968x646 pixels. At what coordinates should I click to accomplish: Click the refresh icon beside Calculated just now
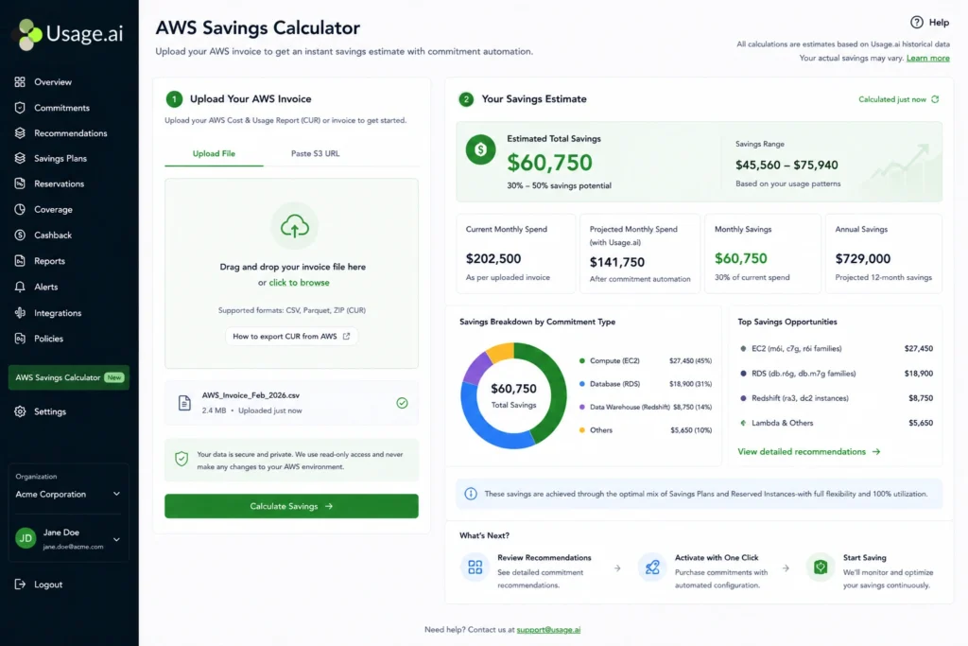pos(935,99)
